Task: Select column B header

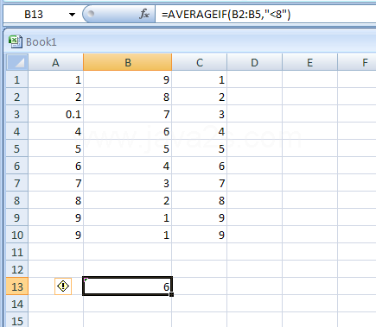Action: coord(128,62)
